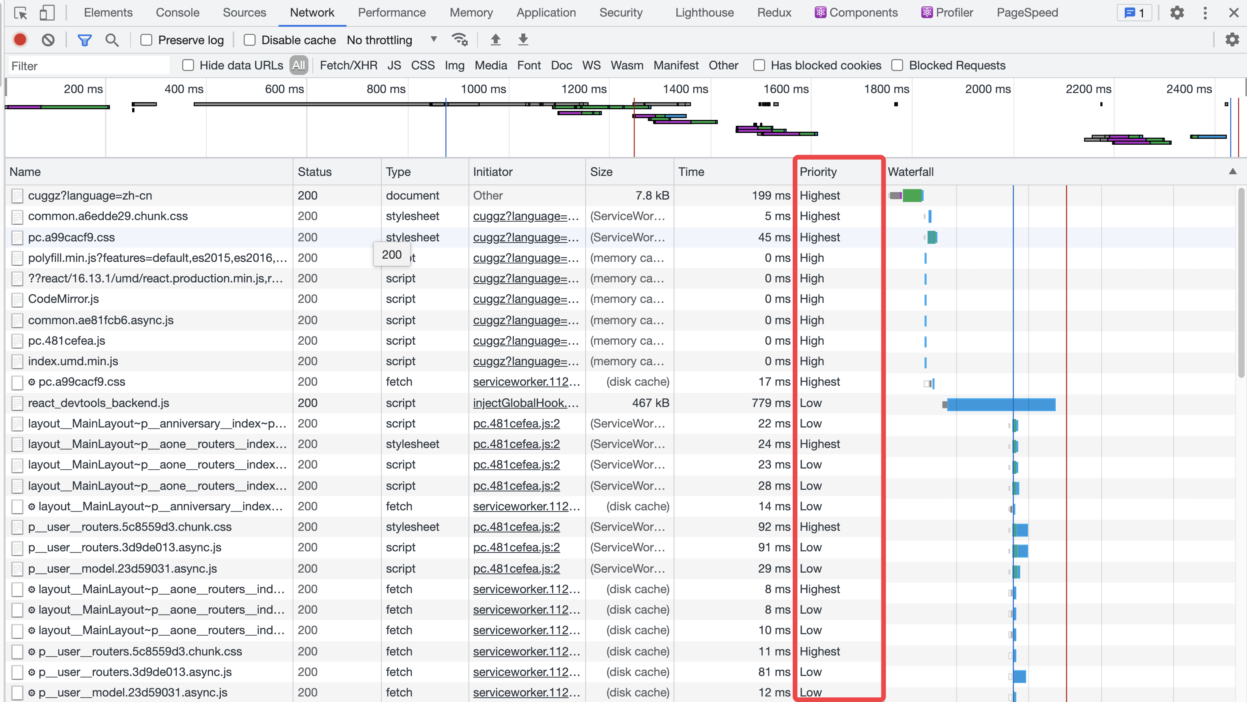Open the network conditions wifi icon
The image size is (1247, 702).
tap(459, 39)
